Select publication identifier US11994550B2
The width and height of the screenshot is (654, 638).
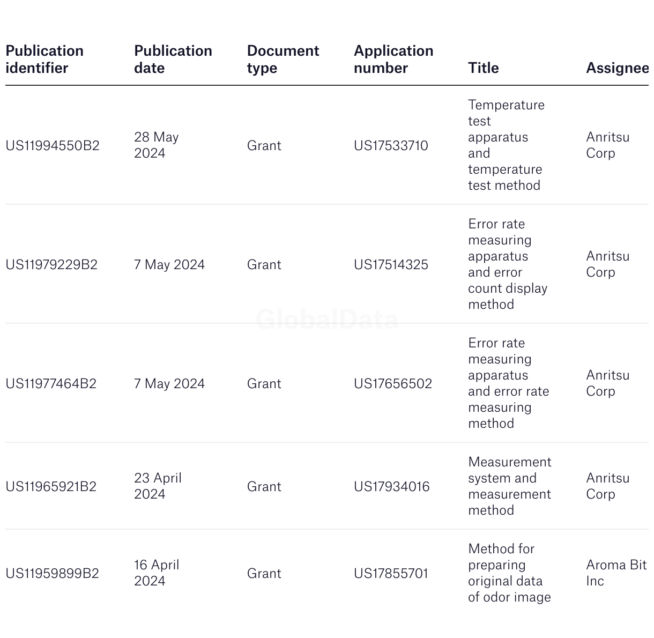53,146
